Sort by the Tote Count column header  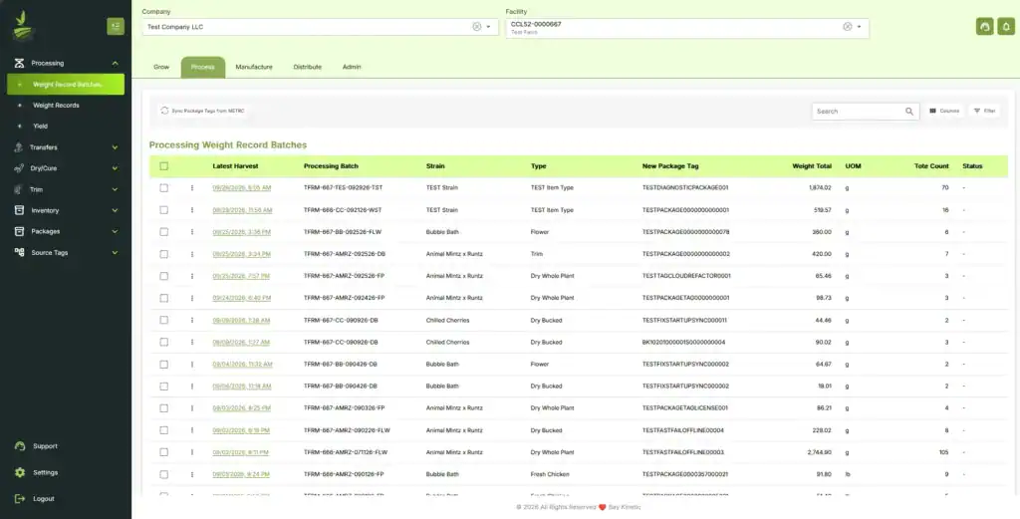click(931, 166)
